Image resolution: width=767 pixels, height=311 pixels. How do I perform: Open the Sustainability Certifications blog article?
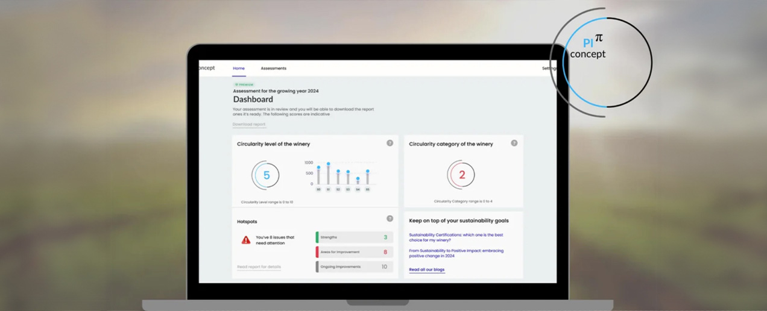tap(456, 237)
